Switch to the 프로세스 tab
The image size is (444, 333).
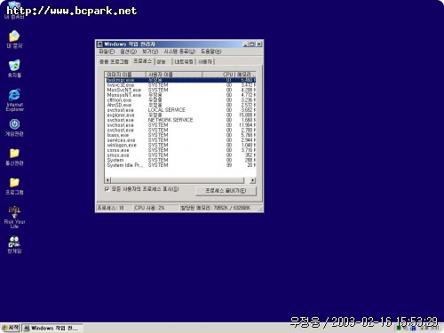[142, 61]
